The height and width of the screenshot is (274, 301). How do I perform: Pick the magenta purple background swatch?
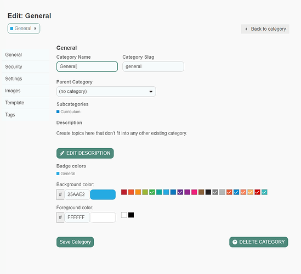tap(187, 192)
